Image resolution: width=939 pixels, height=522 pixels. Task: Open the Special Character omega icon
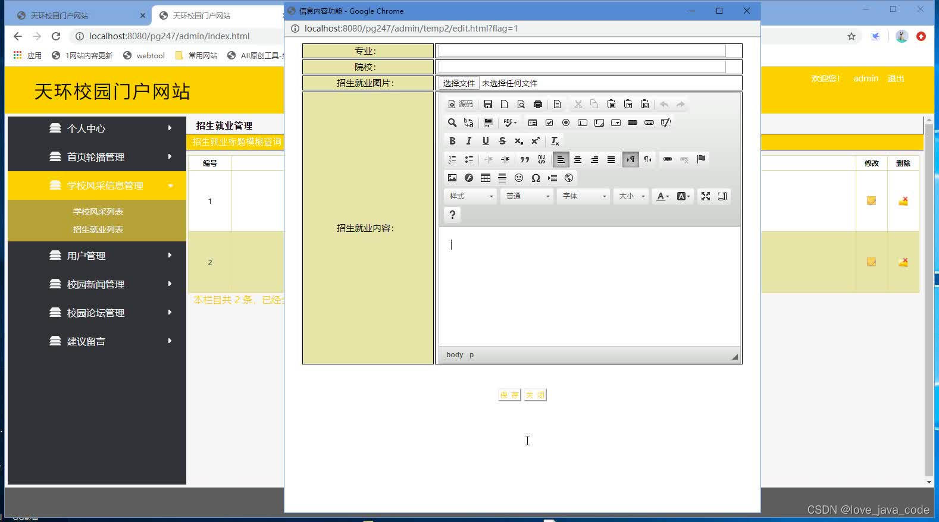(x=536, y=178)
